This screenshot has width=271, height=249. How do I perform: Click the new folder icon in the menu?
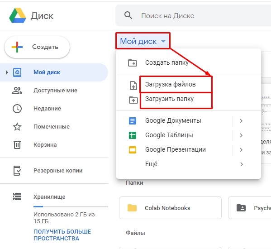tap(133, 63)
